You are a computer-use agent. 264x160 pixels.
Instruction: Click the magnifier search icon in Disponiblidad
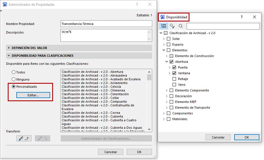(x=181, y=26)
